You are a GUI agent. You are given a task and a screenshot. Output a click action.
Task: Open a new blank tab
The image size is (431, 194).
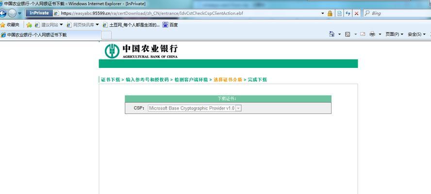click(106, 35)
